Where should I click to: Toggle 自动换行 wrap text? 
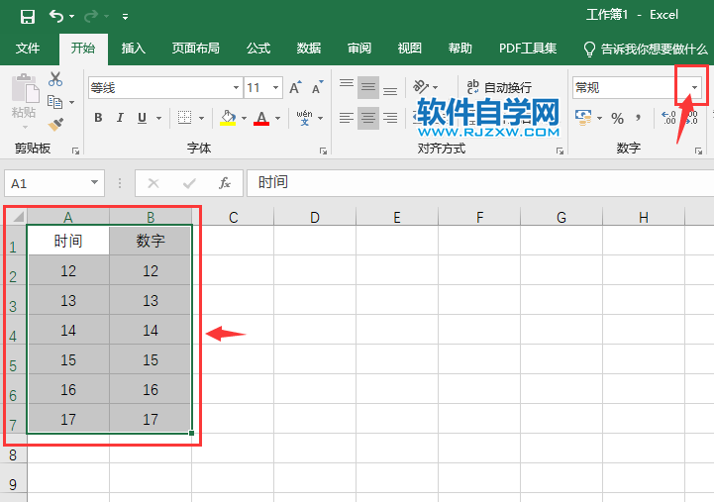tap(499, 87)
